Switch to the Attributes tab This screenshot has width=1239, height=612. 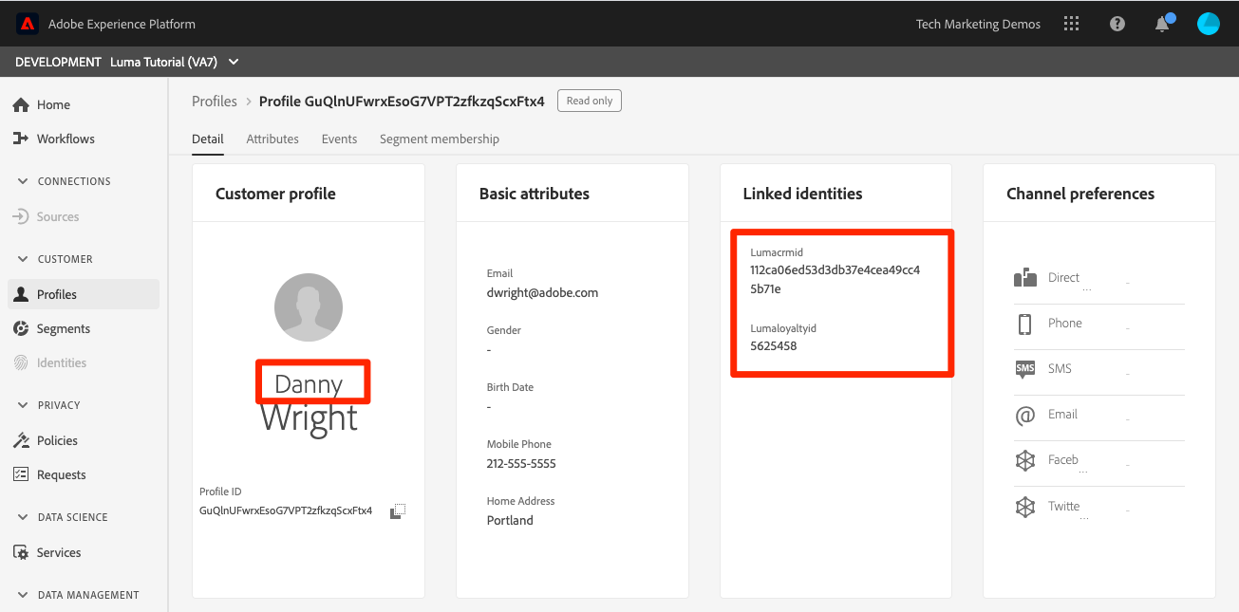coord(272,139)
